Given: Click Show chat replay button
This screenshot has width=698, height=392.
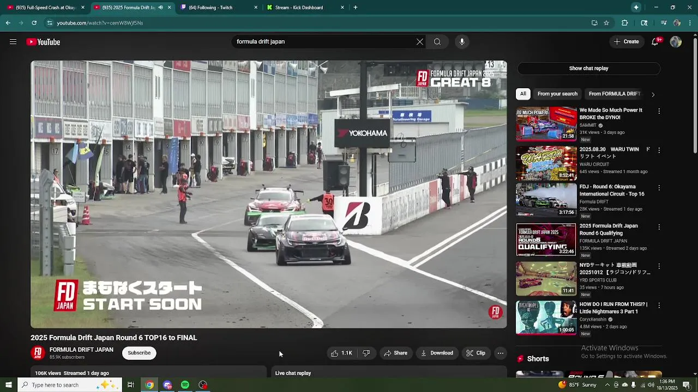Looking at the screenshot, I should [x=588, y=69].
